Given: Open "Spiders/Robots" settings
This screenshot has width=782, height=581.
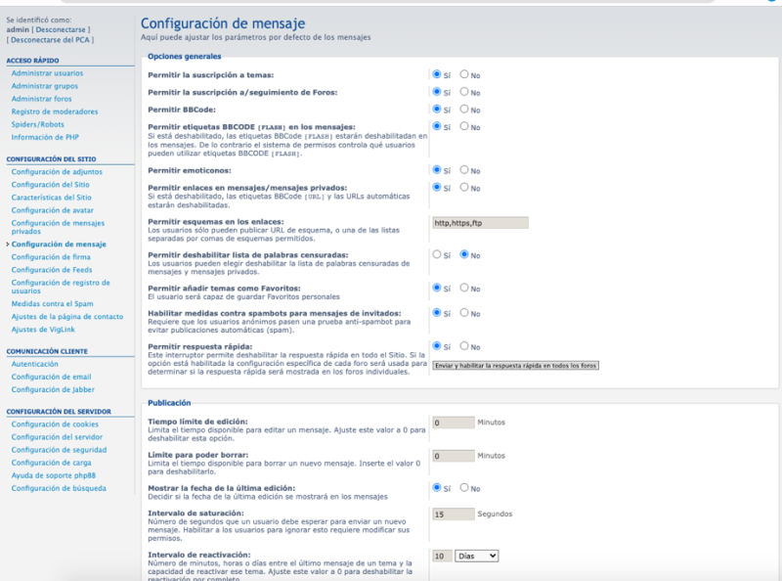Looking at the screenshot, I should tap(36, 124).
